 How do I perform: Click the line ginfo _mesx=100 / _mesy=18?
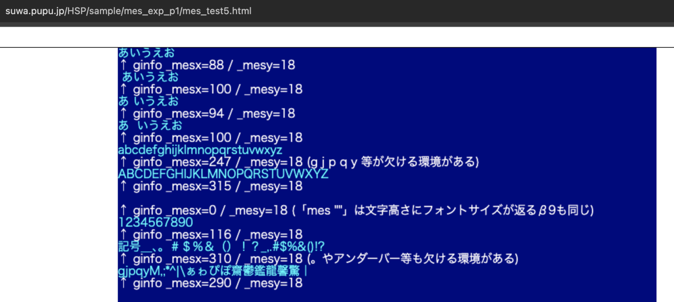(210, 89)
